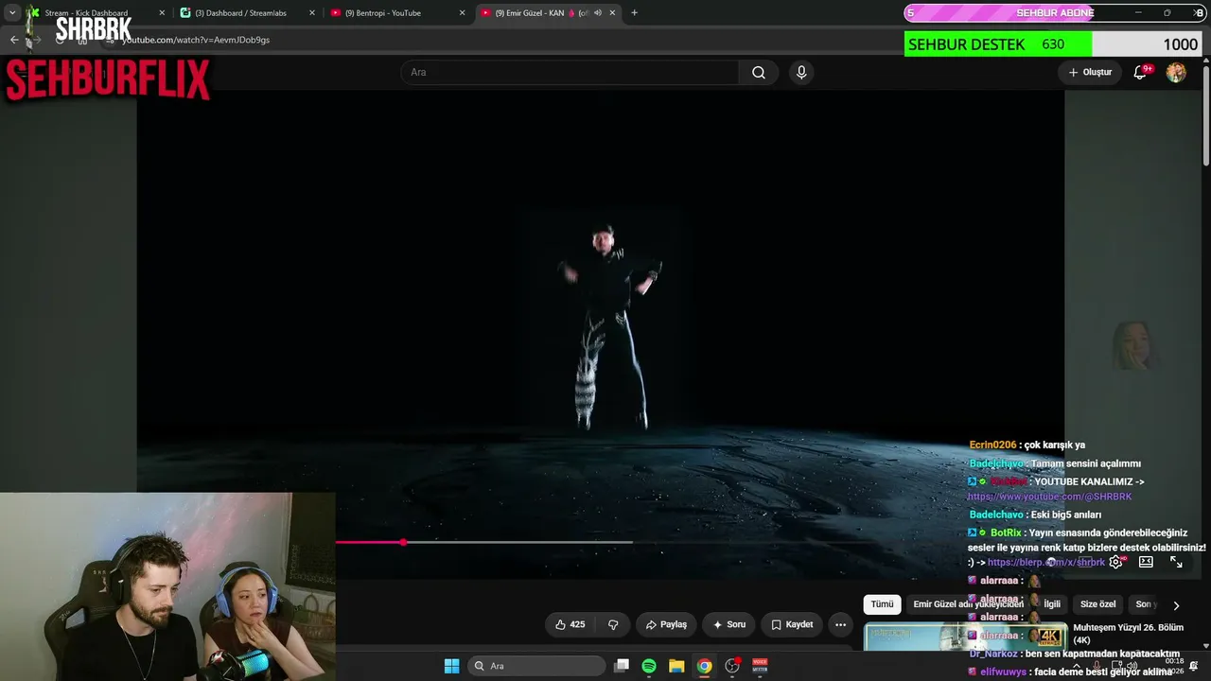Screen dimensions: 1211x681
Task: Open Windows notification center bell
Action: pos(1193,666)
